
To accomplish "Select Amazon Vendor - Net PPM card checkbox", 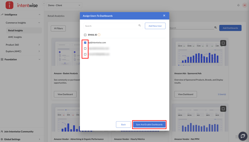I will 223,109.
